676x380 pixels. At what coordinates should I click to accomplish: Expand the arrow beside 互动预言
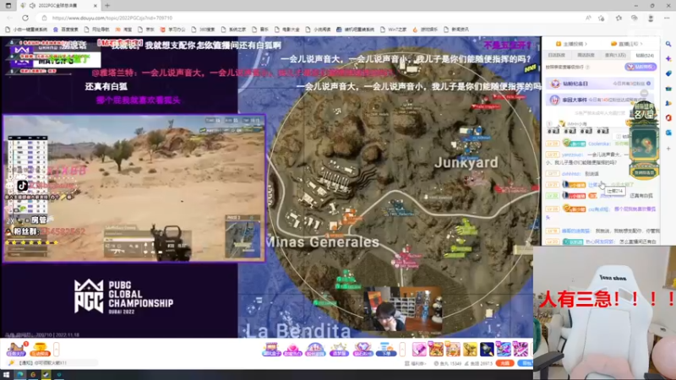click(56, 349)
